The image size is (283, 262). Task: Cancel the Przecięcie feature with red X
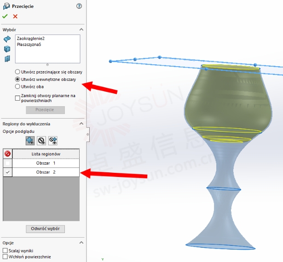15,17
